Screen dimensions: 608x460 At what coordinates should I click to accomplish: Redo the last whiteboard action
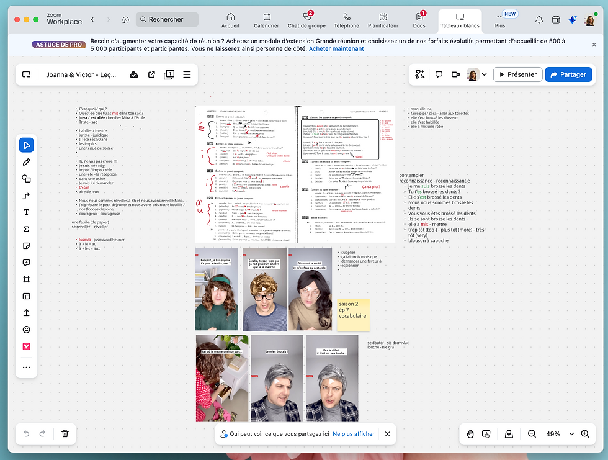42,434
